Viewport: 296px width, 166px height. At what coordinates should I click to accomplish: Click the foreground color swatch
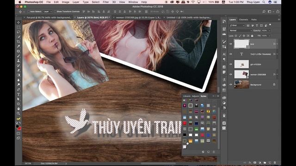coord(17,126)
